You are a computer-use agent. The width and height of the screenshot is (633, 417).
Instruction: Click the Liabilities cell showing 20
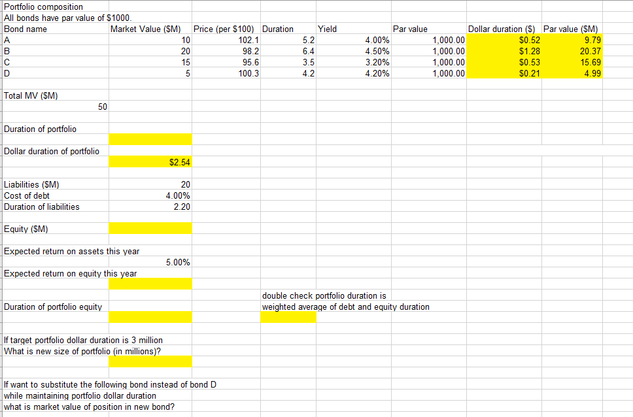coord(150,184)
